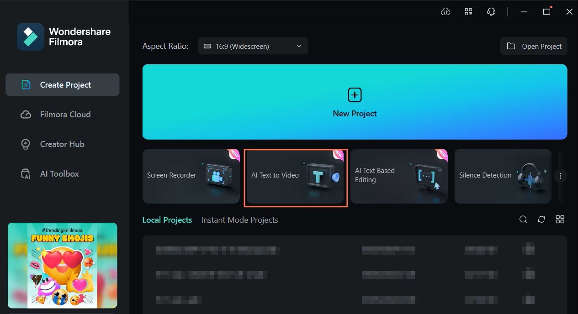Image resolution: width=578 pixels, height=314 pixels.
Task: Click the AI Toolbox icon
Action: point(26,174)
